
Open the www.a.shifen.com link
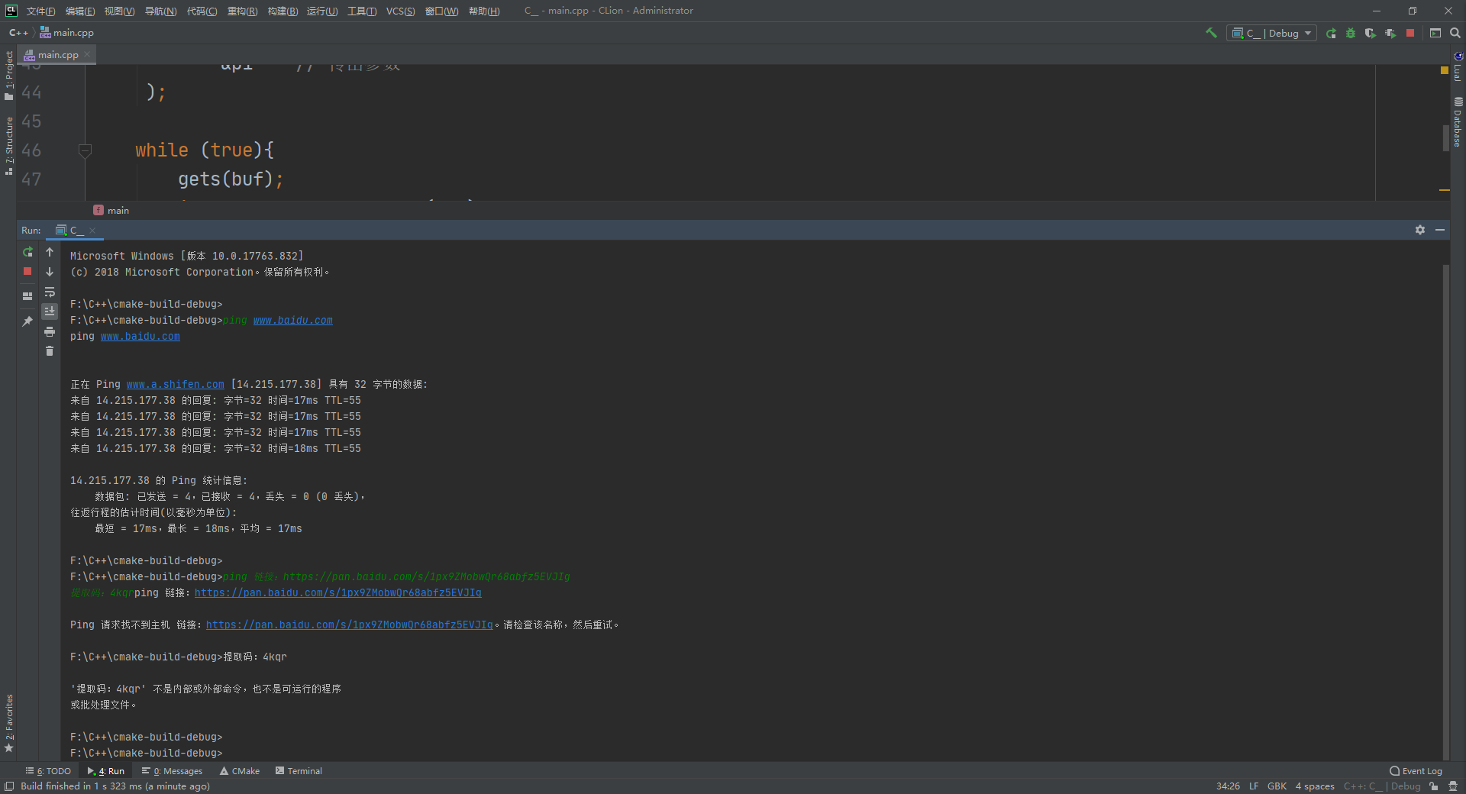pos(175,384)
